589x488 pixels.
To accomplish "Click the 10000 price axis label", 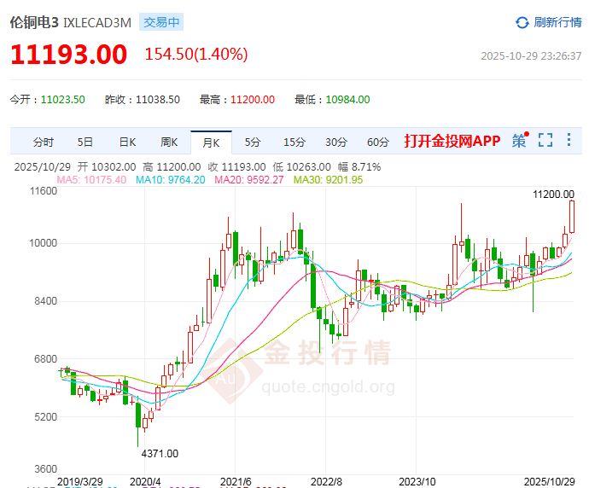I will pyautogui.click(x=44, y=243).
